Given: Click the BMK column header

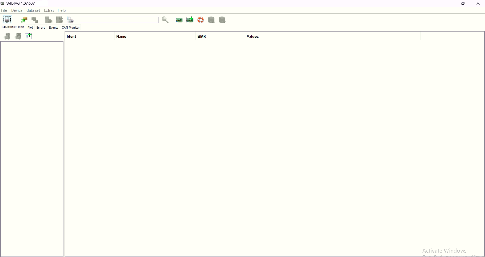Looking at the screenshot, I should 220,36.
